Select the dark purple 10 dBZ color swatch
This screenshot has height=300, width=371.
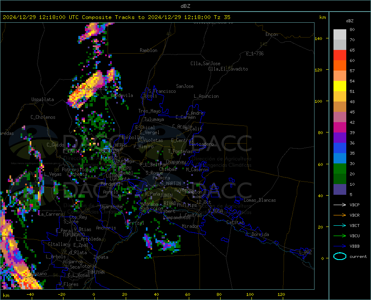coord(340,189)
